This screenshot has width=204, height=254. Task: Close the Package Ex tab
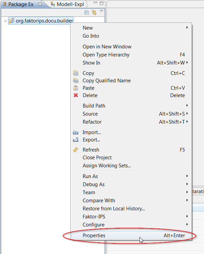(40, 4)
